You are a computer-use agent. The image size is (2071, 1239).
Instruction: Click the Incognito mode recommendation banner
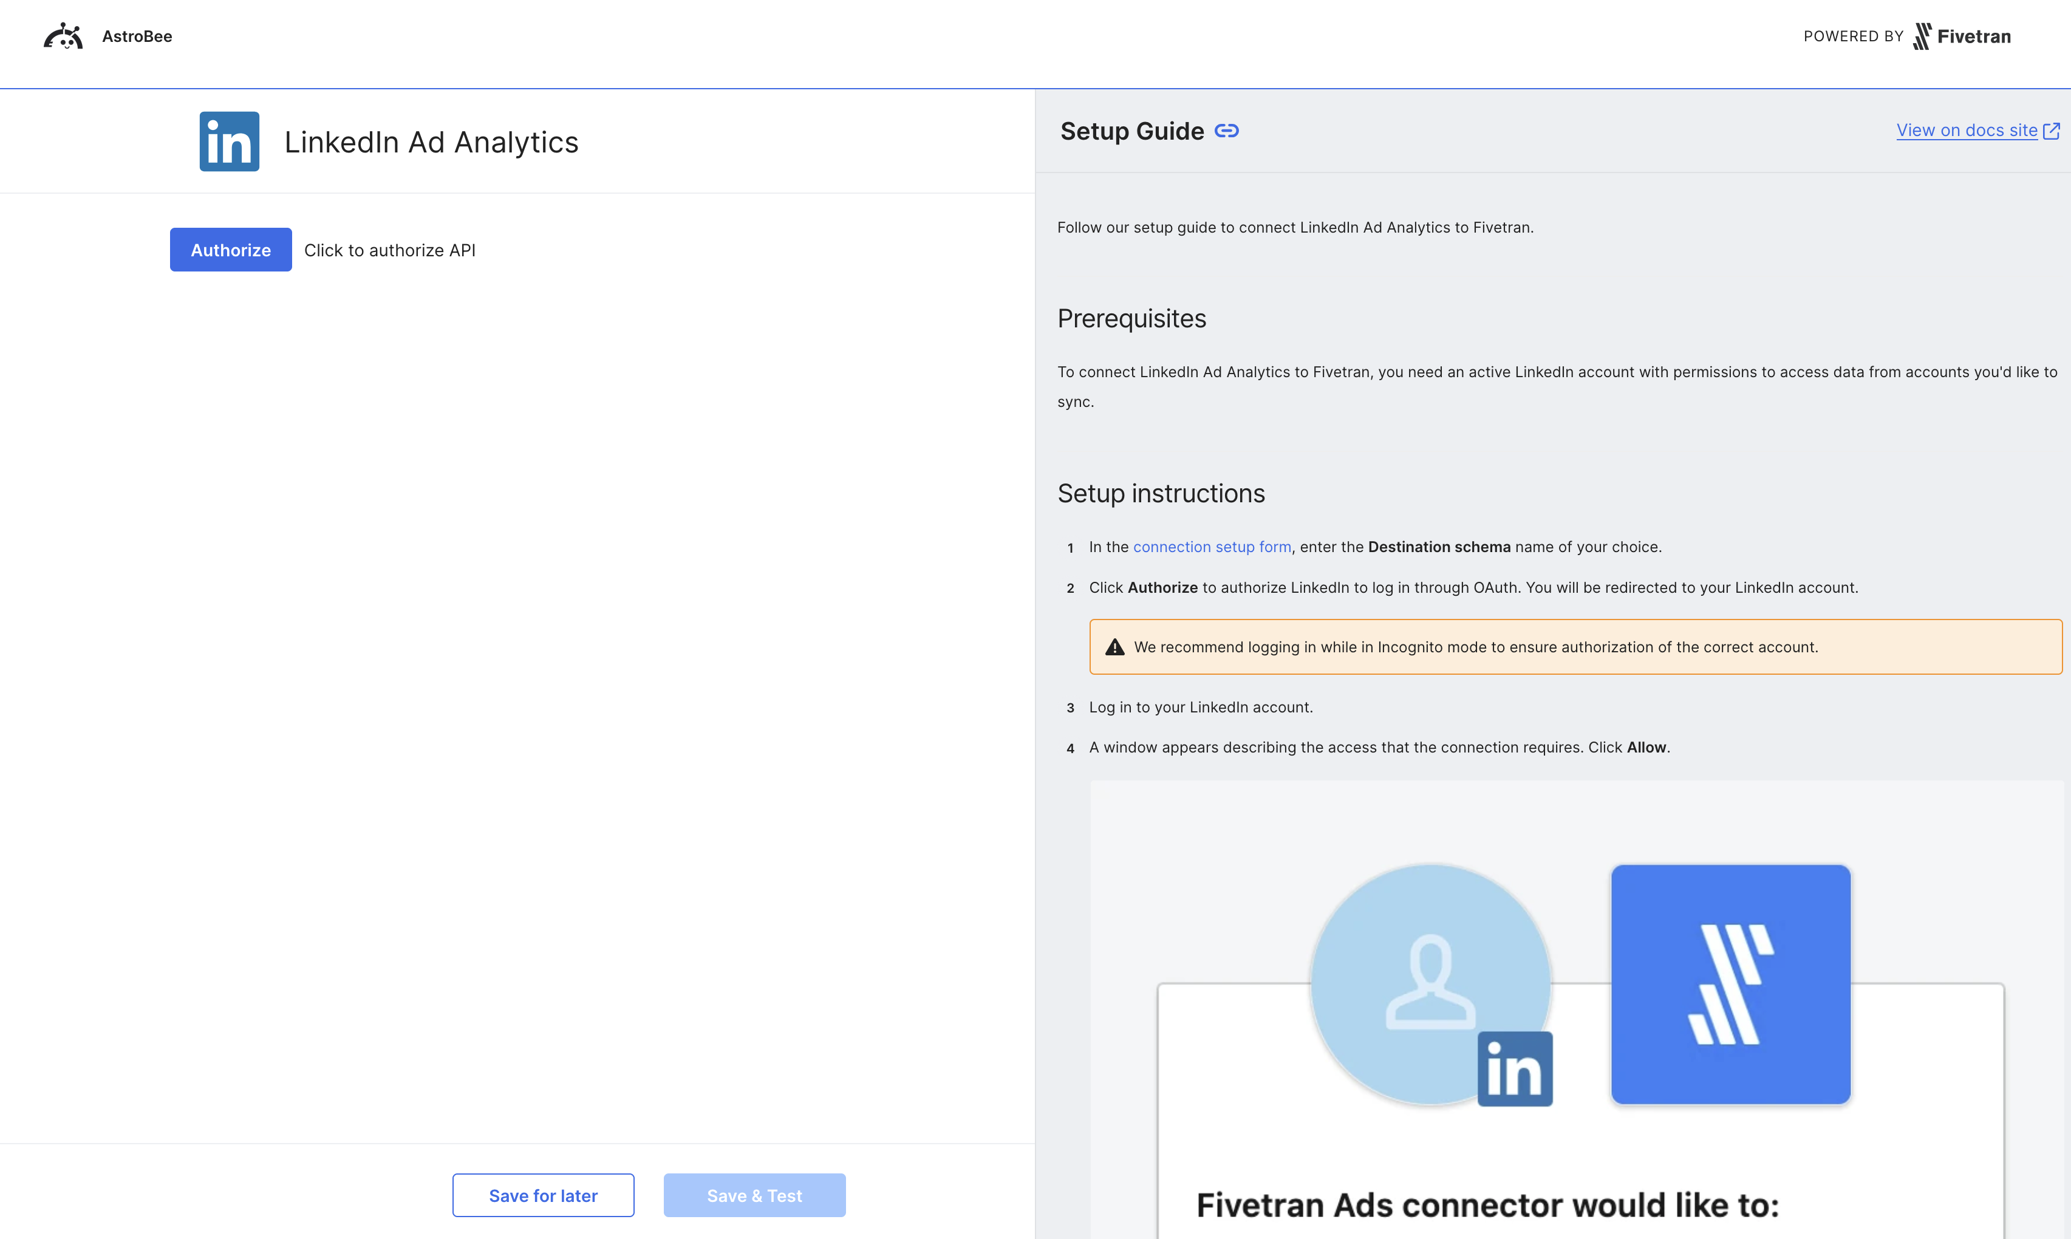tap(1574, 647)
